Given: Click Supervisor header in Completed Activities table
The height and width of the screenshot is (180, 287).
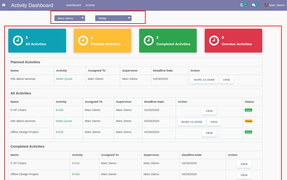Looking at the screenshot, I should pyautogui.click(x=151, y=155).
